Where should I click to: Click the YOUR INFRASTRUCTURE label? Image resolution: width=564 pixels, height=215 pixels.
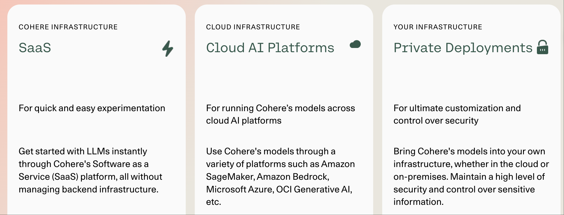(x=438, y=27)
